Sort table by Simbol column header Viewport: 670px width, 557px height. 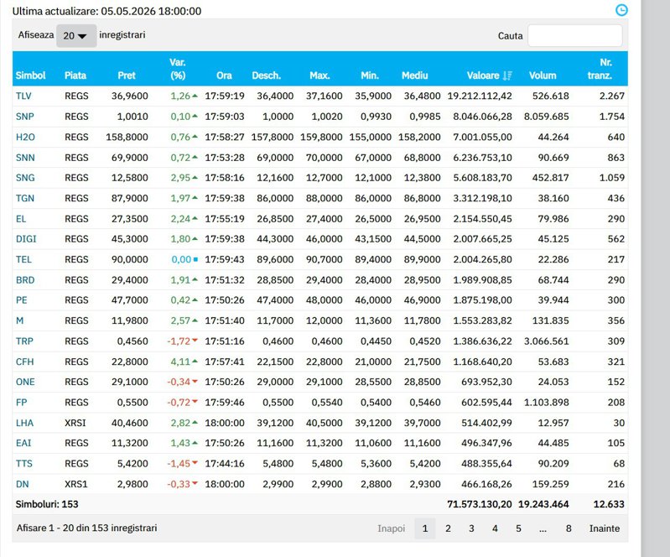tap(30, 75)
